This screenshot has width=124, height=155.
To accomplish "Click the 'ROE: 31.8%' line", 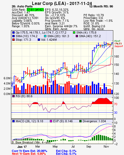I will (x=91, y=23).
